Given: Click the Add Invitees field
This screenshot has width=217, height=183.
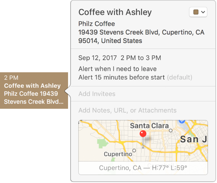Looking at the screenshot, I should click(97, 94).
